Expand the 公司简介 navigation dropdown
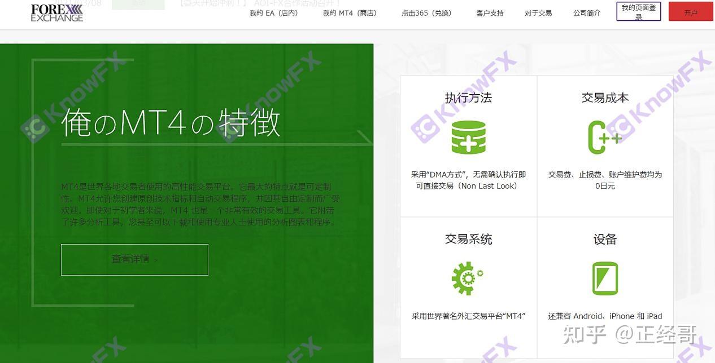 (x=586, y=12)
